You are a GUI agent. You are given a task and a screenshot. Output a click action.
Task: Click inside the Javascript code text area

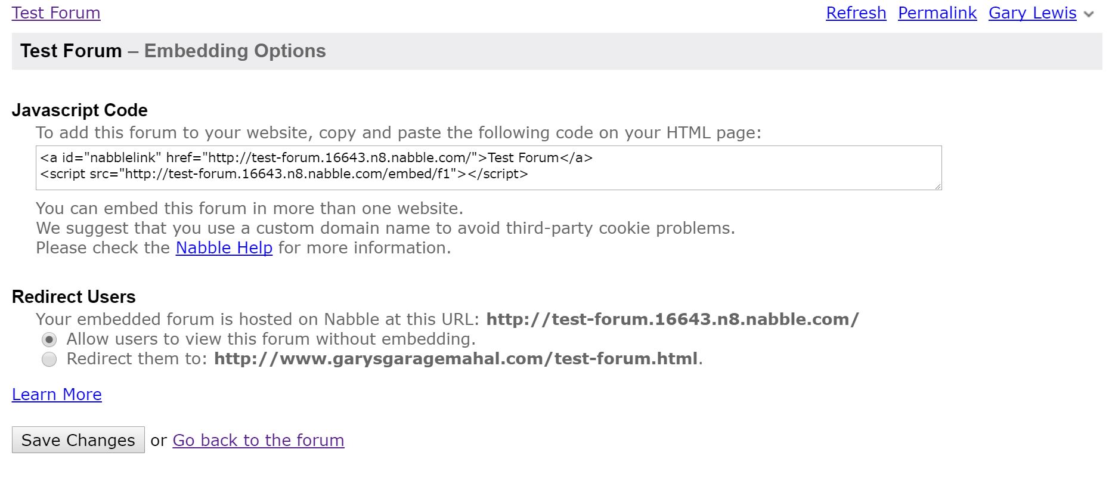coord(488,168)
